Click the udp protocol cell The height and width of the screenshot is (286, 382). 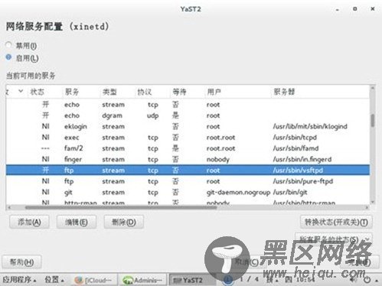[x=152, y=115]
